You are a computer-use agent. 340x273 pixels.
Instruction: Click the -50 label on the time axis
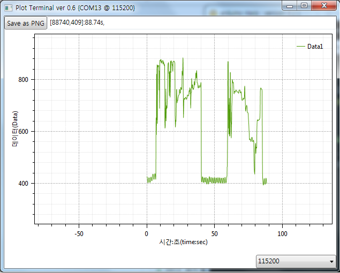79,234
